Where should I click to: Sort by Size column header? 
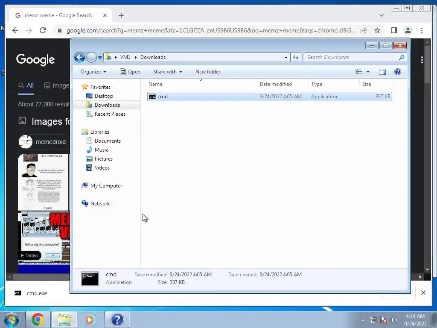point(376,84)
